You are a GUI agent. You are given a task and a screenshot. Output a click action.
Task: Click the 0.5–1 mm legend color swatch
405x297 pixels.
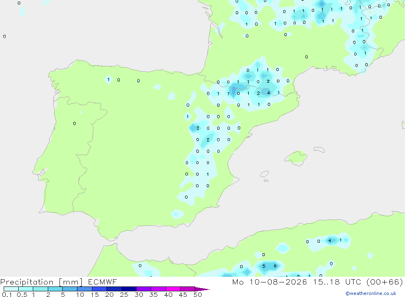click(26, 289)
